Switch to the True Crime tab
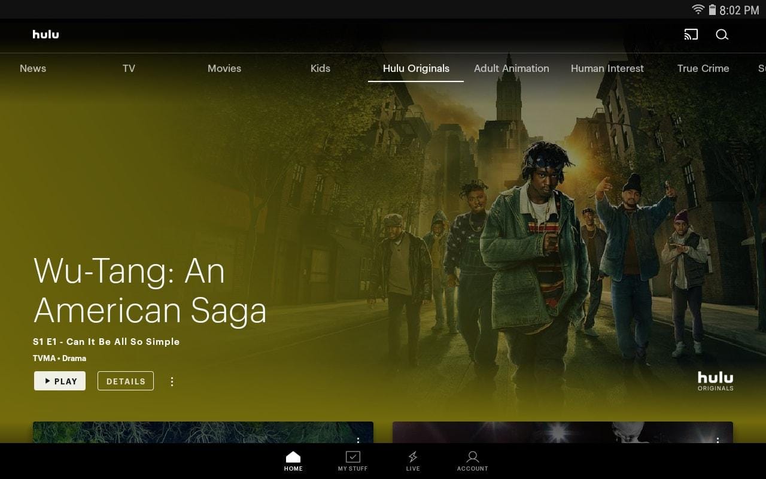 tap(703, 68)
